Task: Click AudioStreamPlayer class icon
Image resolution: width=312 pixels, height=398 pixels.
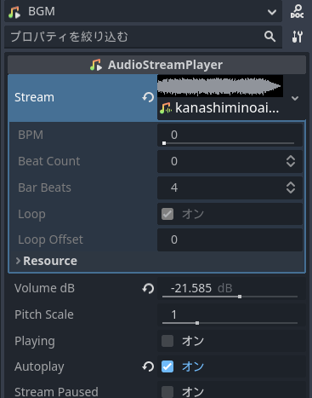Action: click(x=96, y=65)
